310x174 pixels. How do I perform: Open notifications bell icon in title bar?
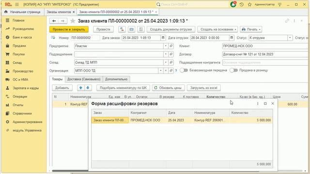tap(233, 4)
